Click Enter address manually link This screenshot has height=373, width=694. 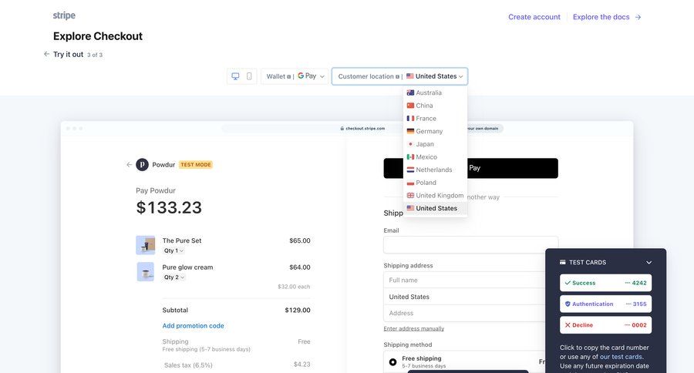tap(414, 328)
